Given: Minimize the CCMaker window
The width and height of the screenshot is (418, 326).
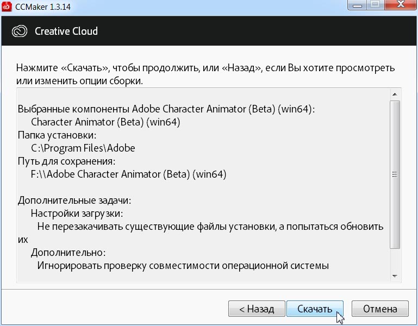Looking at the screenshot, I should pos(358,6).
